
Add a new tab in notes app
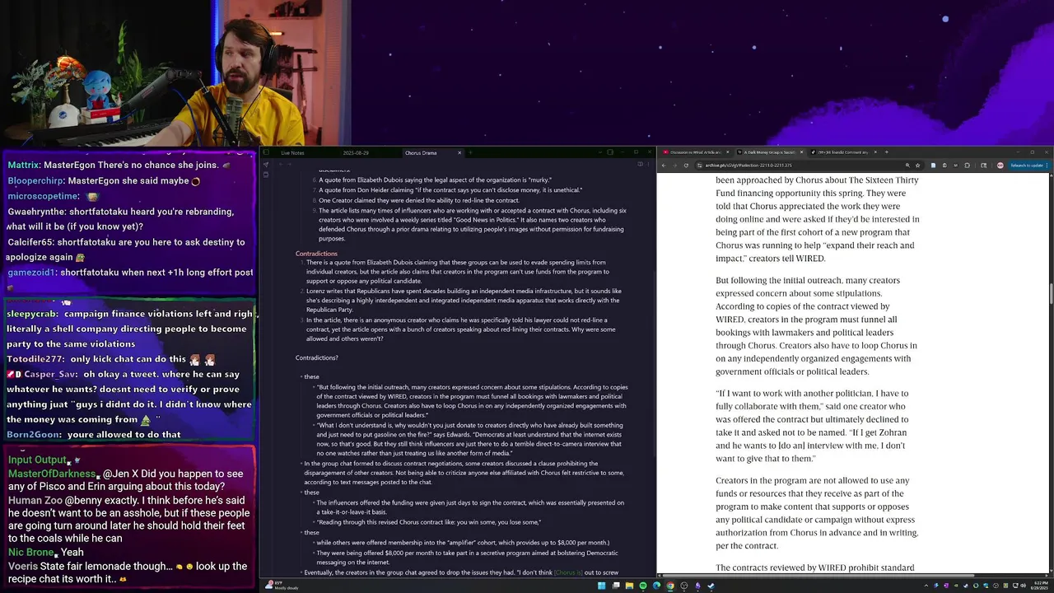coord(470,152)
